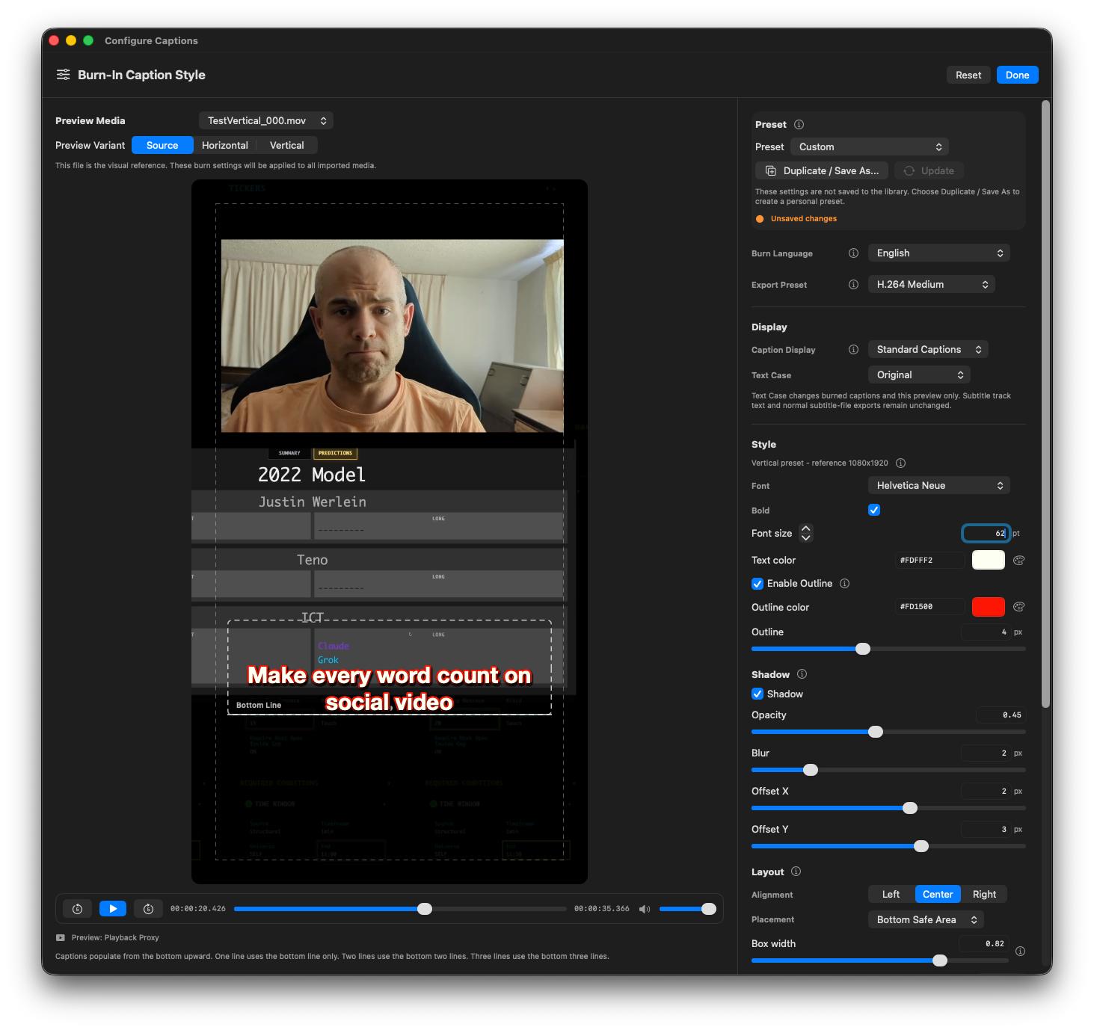The image size is (1094, 1030).
Task: Click the playback timeline scrubber handle
Action: [x=425, y=909]
